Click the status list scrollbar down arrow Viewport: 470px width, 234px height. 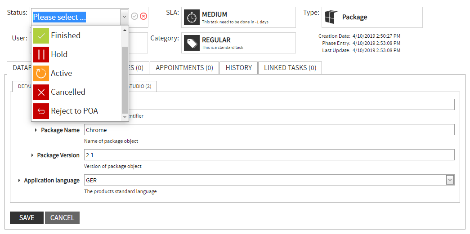pos(125,117)
